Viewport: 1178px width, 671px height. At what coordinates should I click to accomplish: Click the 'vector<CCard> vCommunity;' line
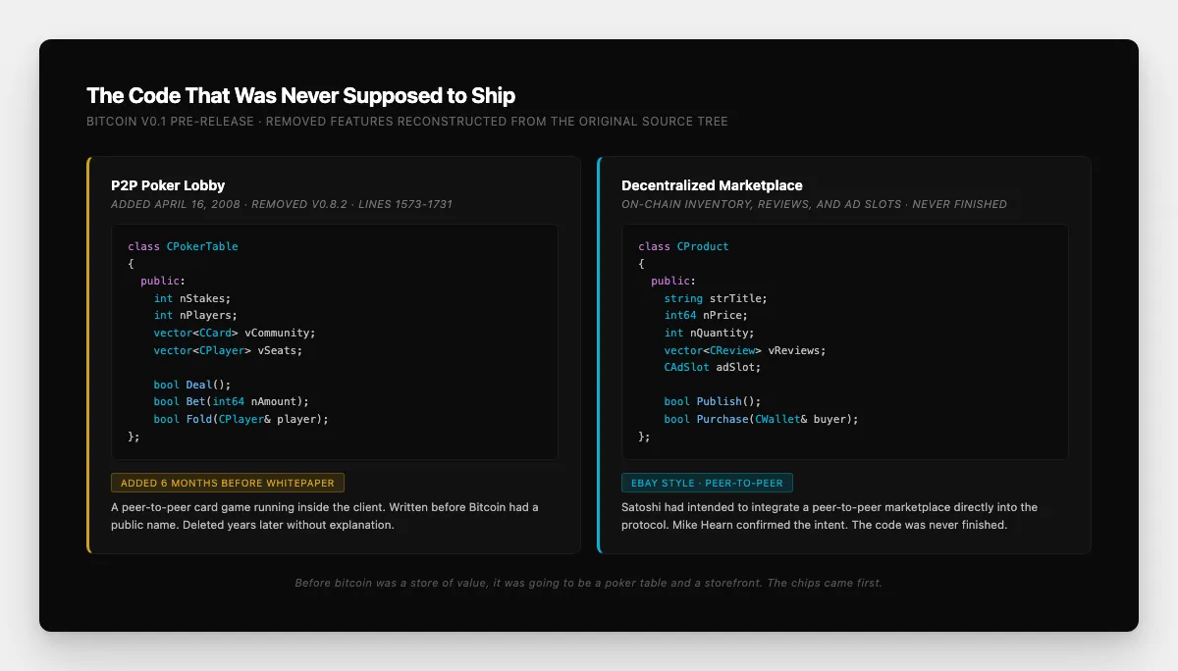point(235,333)
